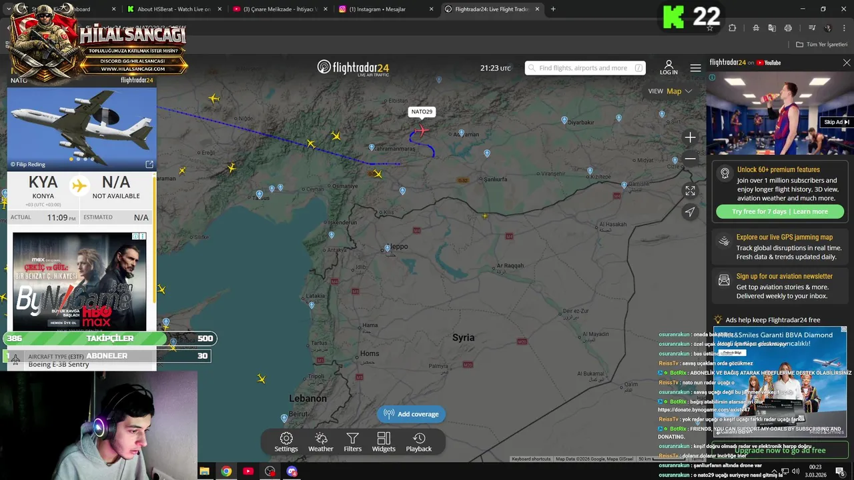Zoom out the map with minus
The height and width of the screenshot is (480, 854).
point(691,159)
